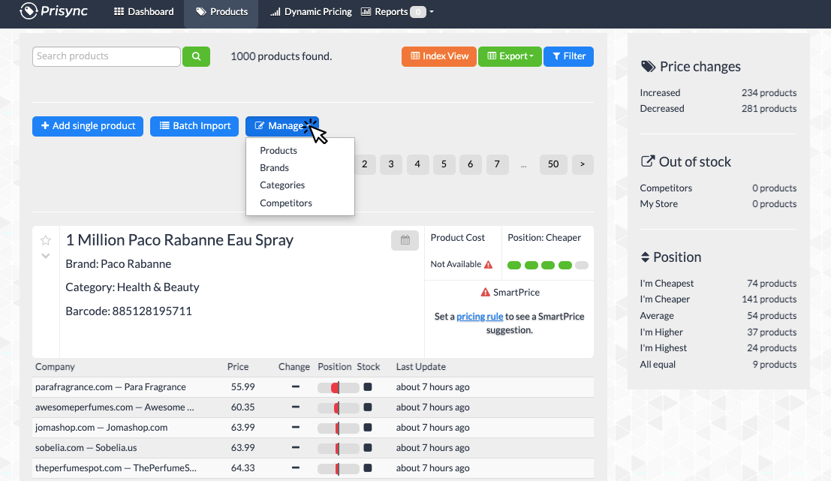Open the product calendar icon
Screen dimensions: 831x481
pyautogui.click(x=405, y=240)
